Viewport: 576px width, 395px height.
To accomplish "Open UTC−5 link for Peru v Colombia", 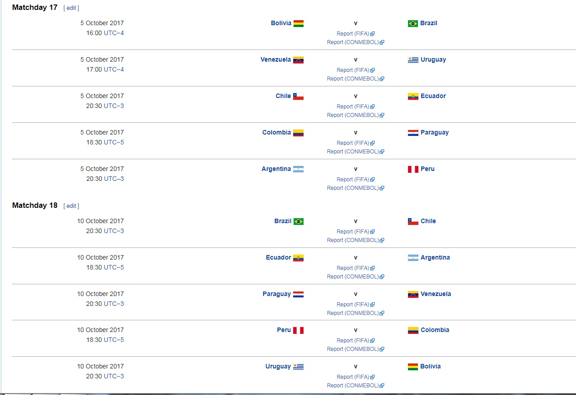I will point(113,340).
